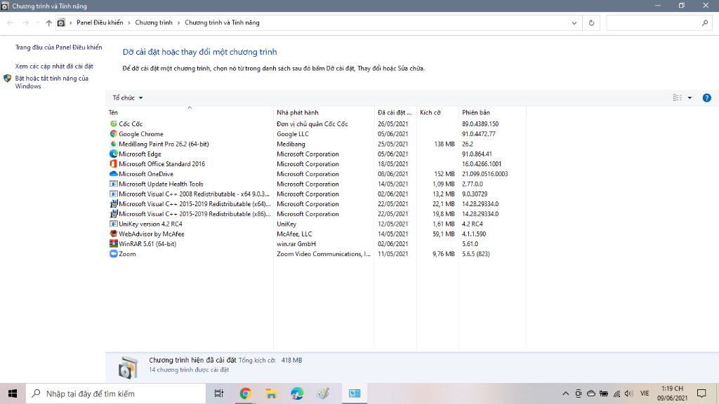Click the MediBang Paint Pro list icon
This screenshot has height=404, width=719.
[x=113, y=144]
